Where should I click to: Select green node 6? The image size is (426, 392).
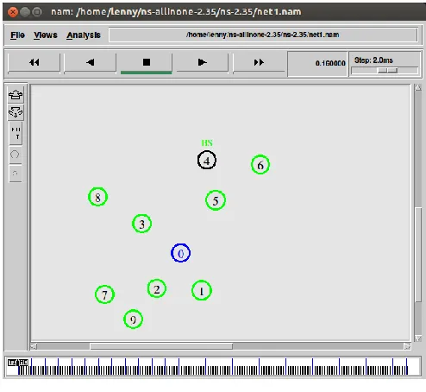[260, 165]
